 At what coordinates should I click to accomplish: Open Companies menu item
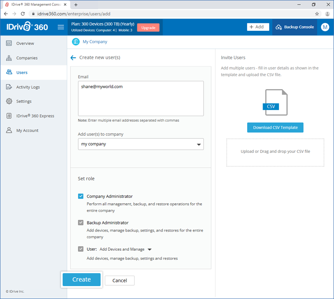coord(33,58)
